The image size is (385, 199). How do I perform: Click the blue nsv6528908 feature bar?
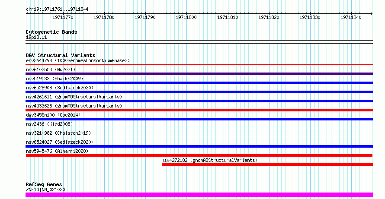point(199,92)
